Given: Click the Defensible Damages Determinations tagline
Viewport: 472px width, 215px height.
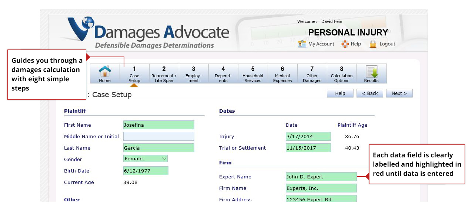Looking at the screenshot, I should tap(154, 45).
